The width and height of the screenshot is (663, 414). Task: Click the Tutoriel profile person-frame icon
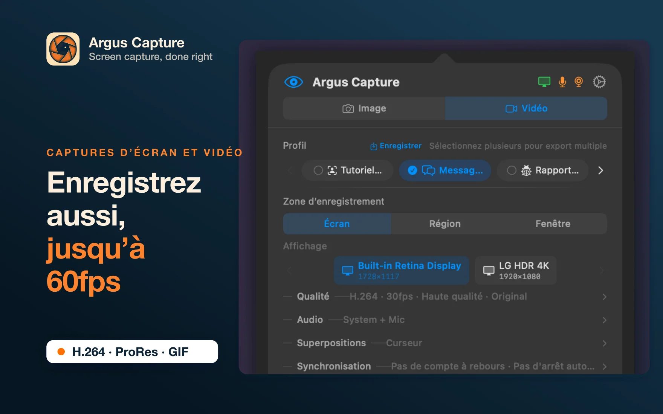click(x=332, y=170)
